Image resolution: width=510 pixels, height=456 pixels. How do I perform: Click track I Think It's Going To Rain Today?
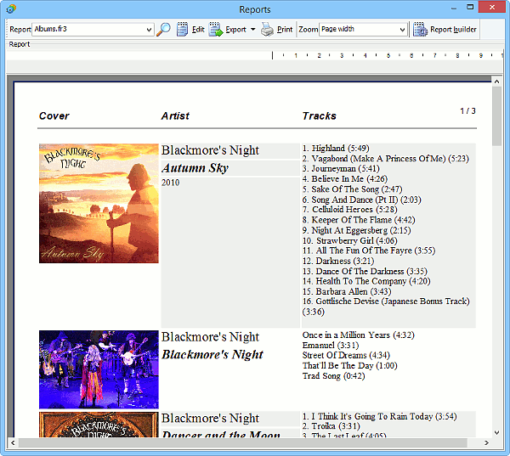(x=380, y=417)
